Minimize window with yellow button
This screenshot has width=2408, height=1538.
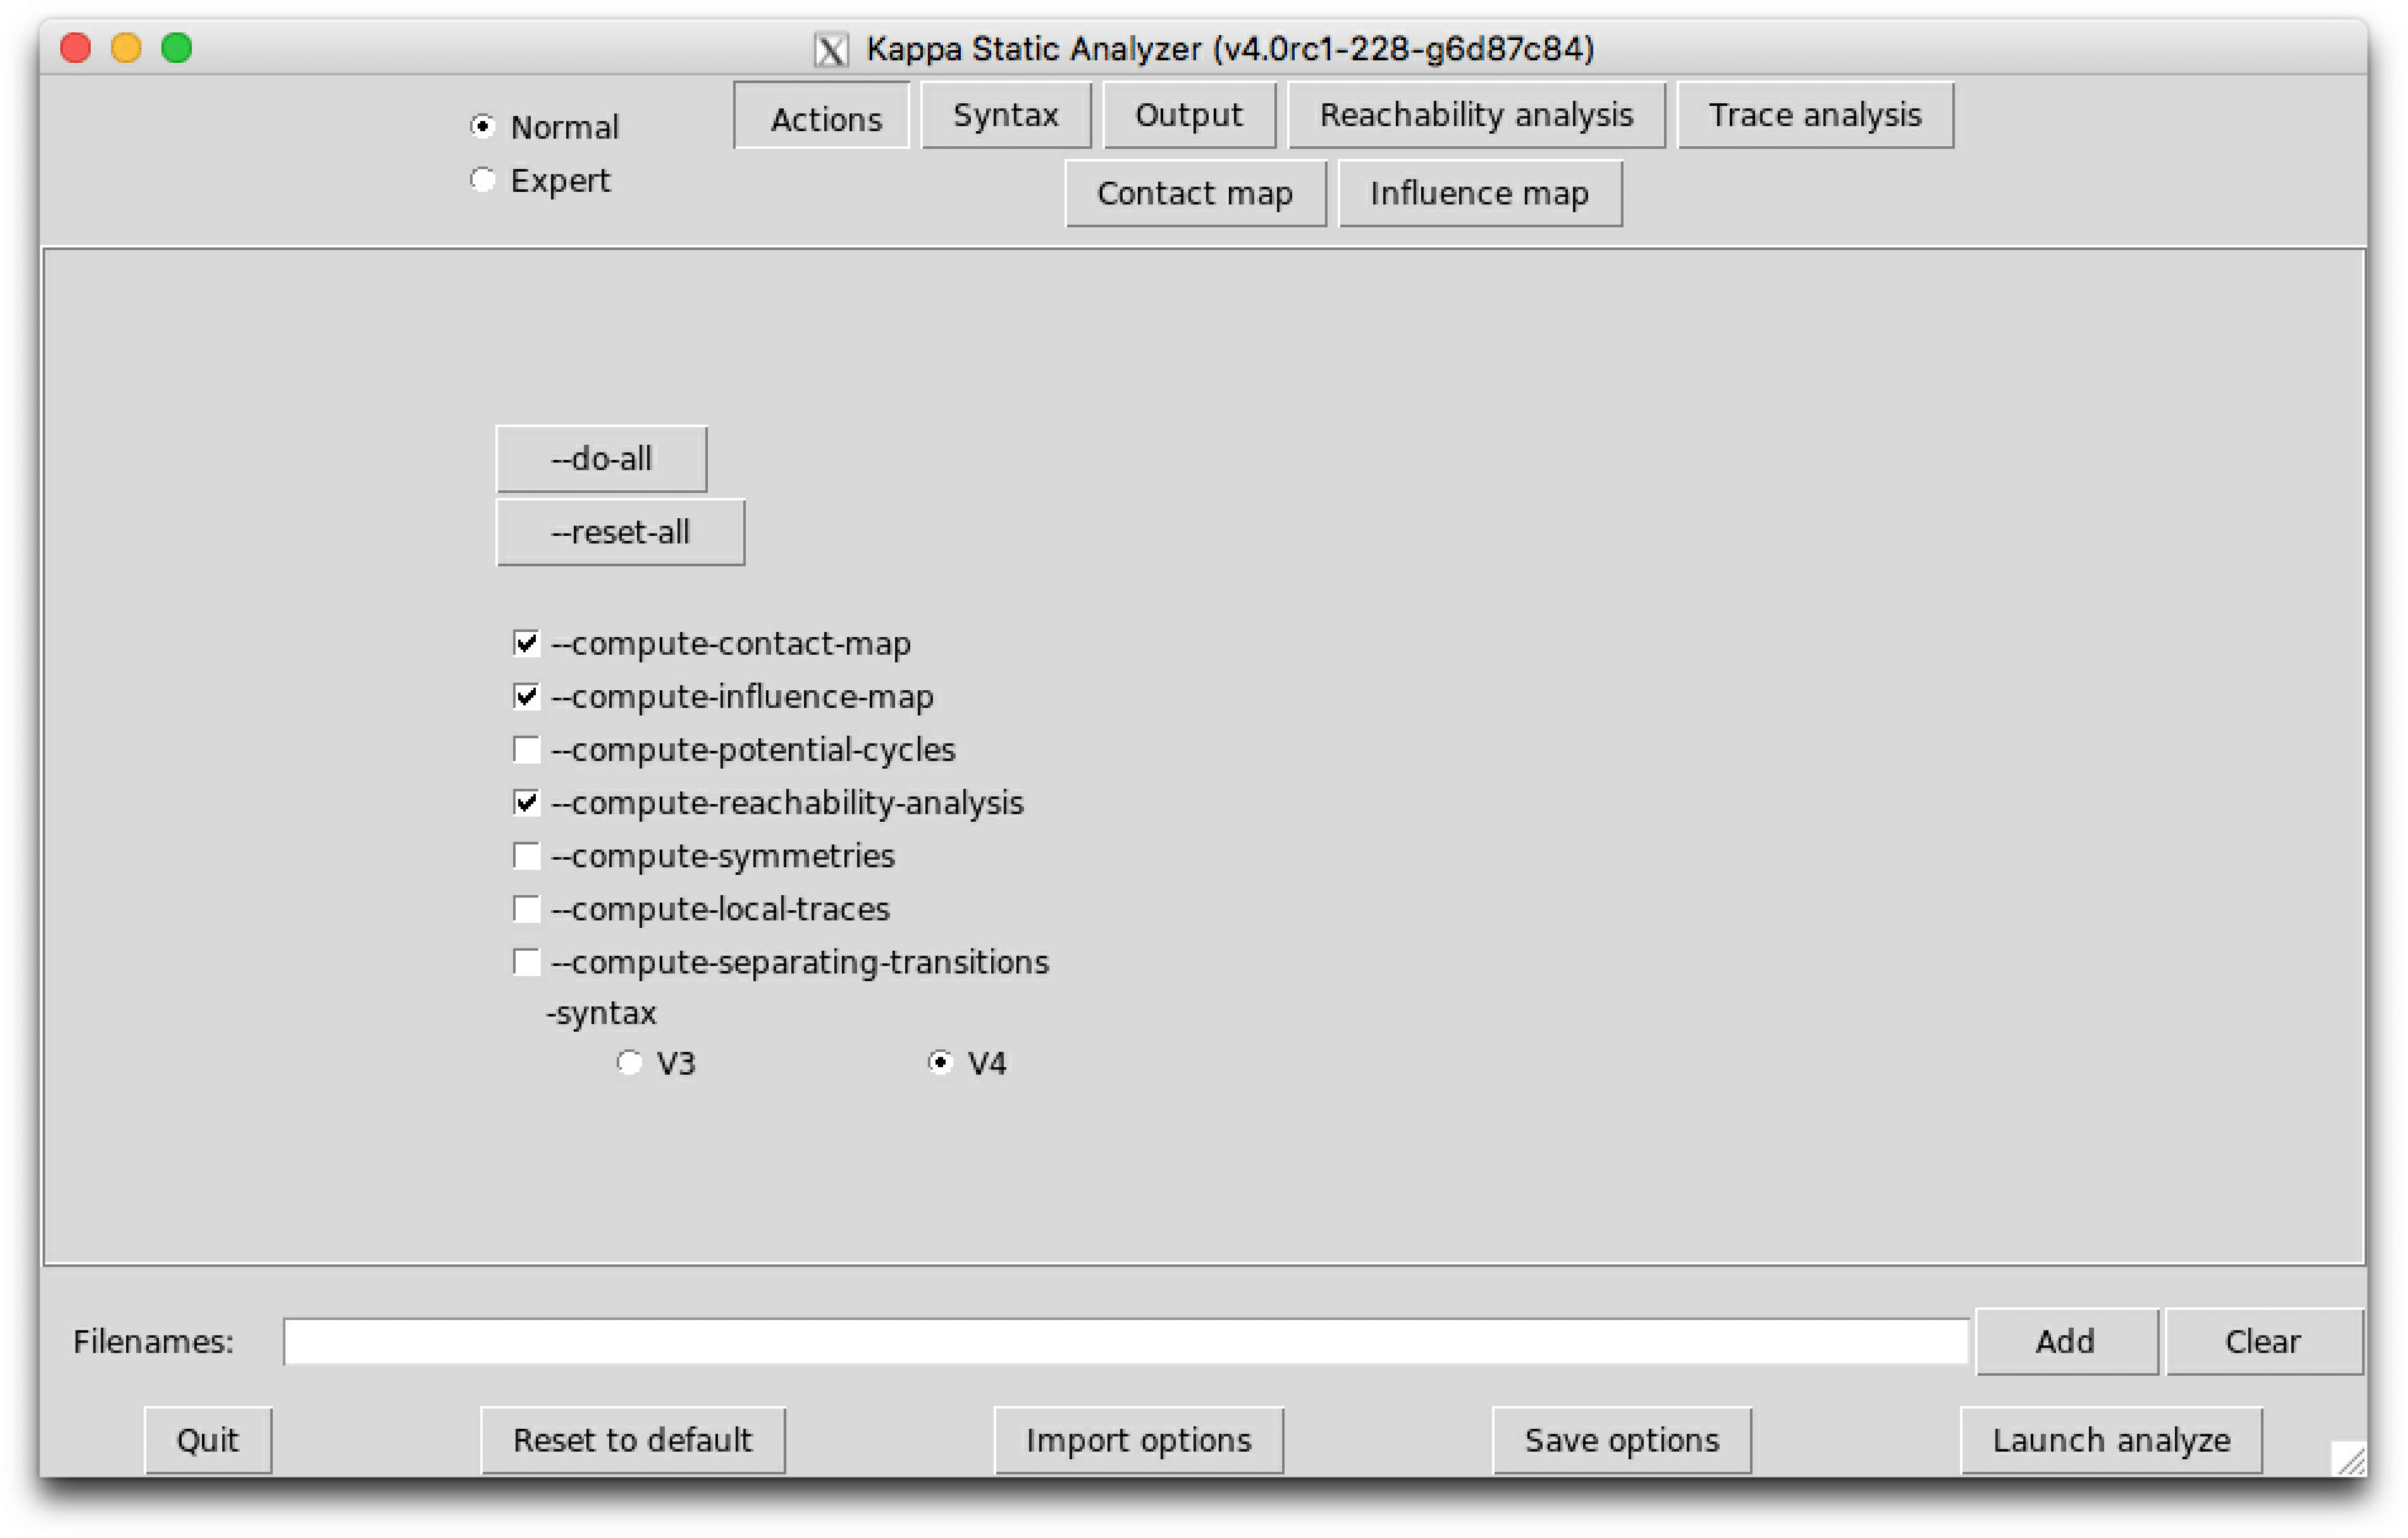point(126,47)
